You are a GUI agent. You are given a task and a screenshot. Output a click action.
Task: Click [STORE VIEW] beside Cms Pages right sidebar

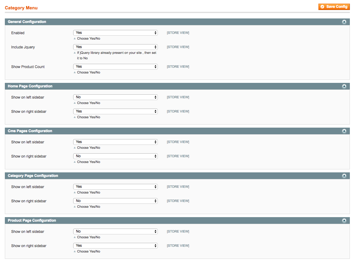[178, 156]
